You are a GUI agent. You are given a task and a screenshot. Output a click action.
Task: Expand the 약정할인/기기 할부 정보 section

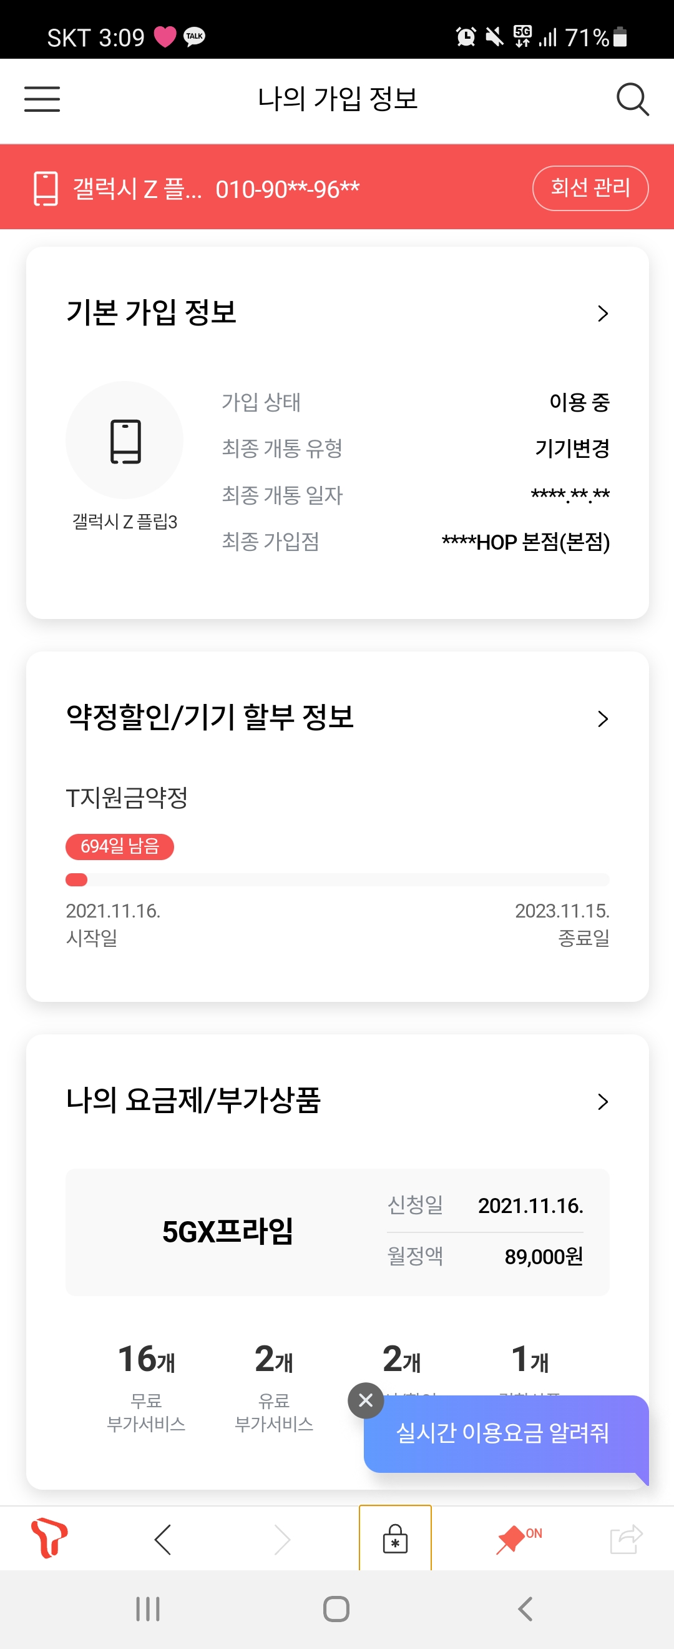(602, 719)
